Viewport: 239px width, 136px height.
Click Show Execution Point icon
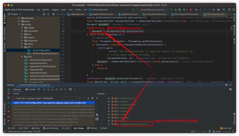39,89
